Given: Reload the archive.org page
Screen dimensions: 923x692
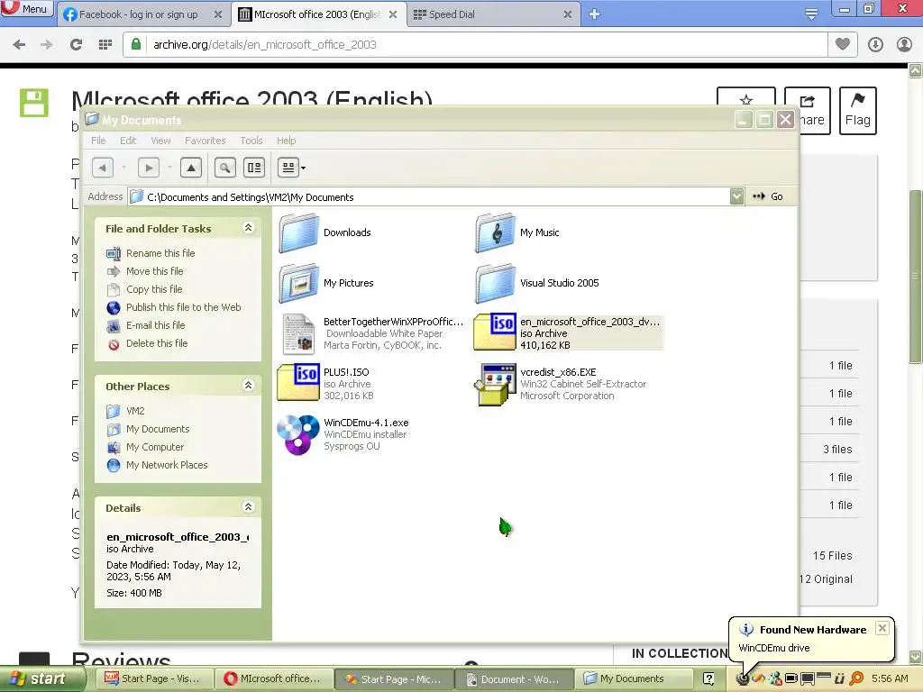Looking at the screenshot, I should tap(76, 44).
